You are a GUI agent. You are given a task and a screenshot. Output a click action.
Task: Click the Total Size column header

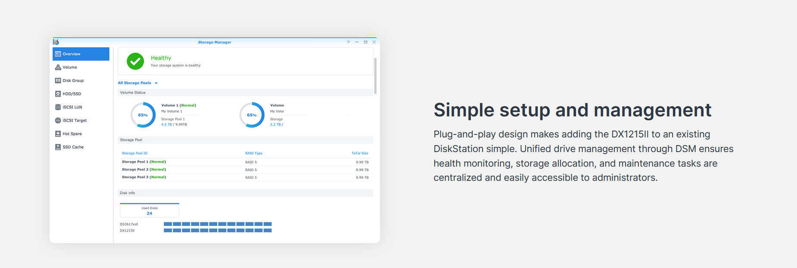tap(360, 153)
